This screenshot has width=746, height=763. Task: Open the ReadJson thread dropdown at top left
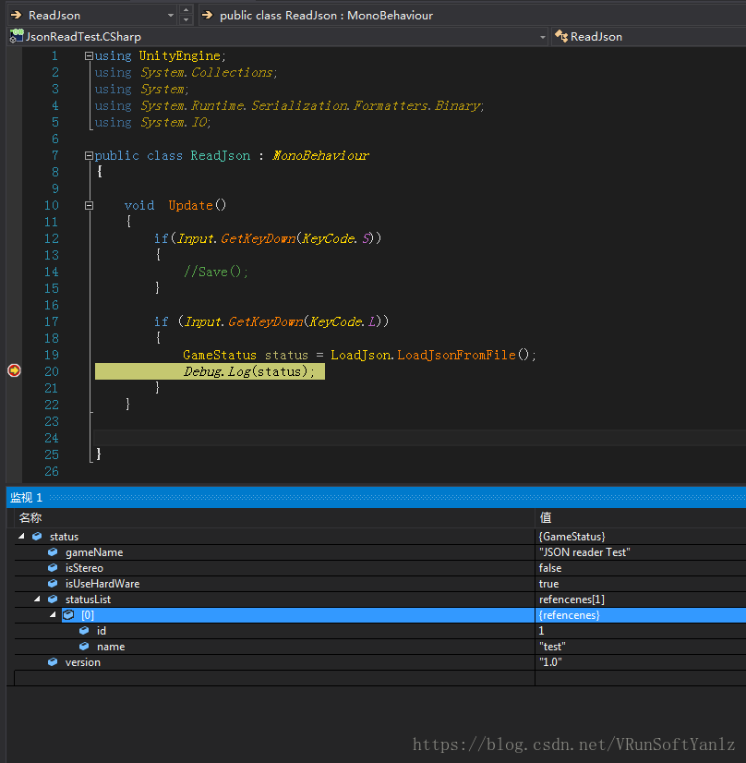pyautogui.click(x=171, y=15)
